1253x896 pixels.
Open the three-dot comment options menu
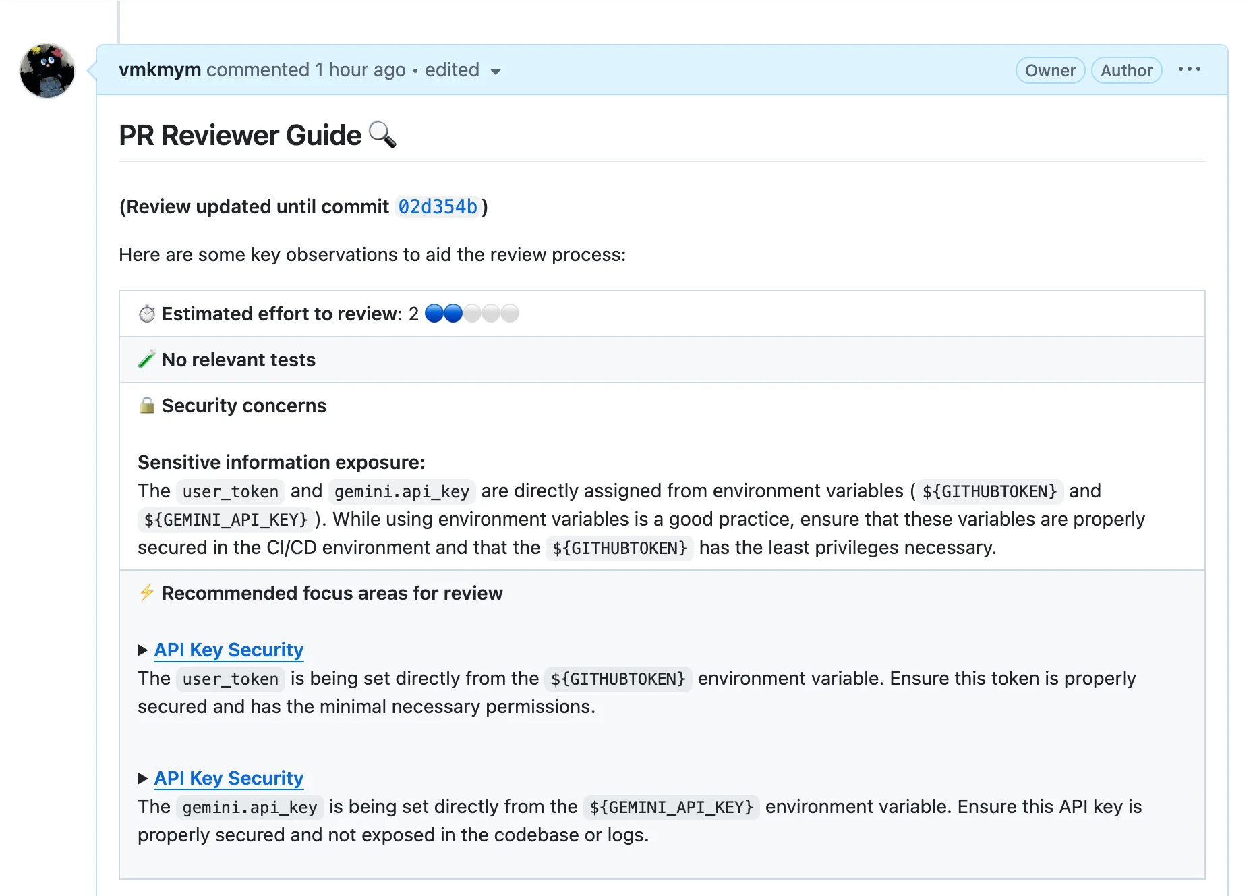pyautogui.click(x=1189, y=69)
